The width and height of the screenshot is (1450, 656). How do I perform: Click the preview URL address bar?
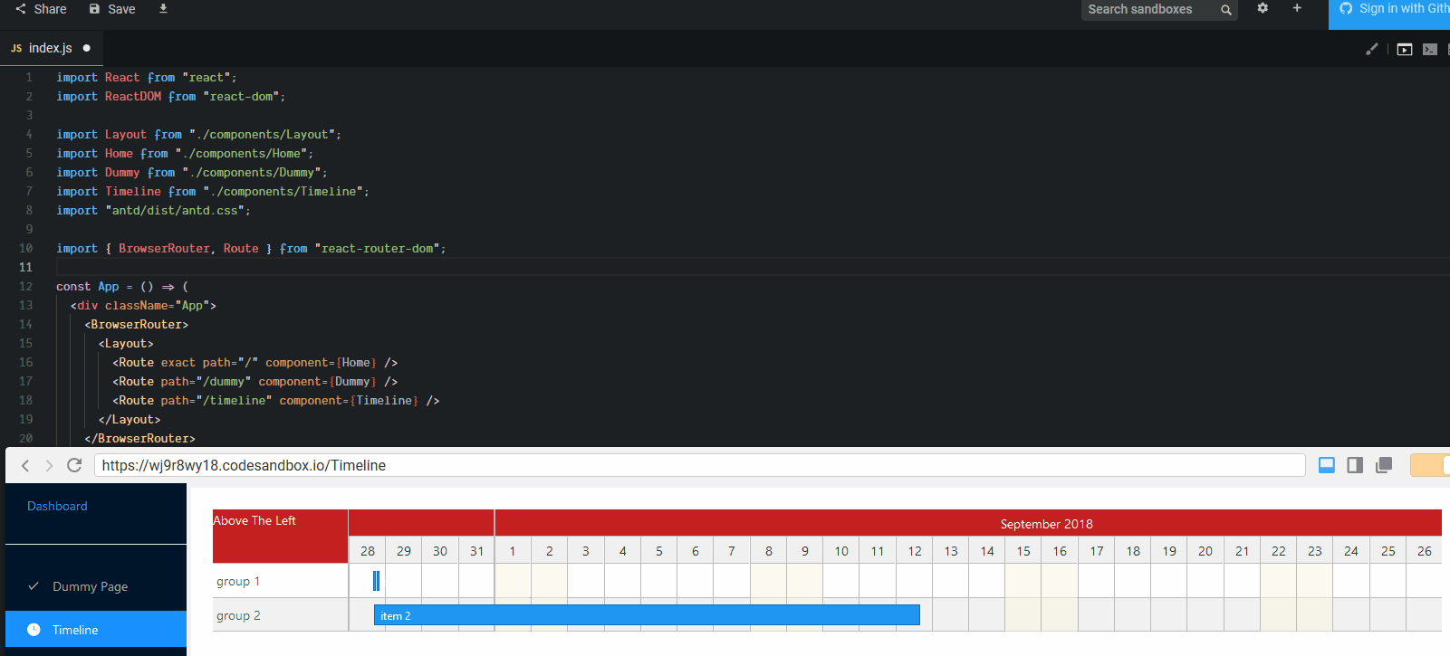699,465
